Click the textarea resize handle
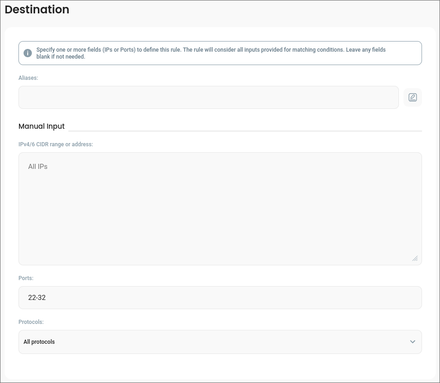 pos(415,258)
